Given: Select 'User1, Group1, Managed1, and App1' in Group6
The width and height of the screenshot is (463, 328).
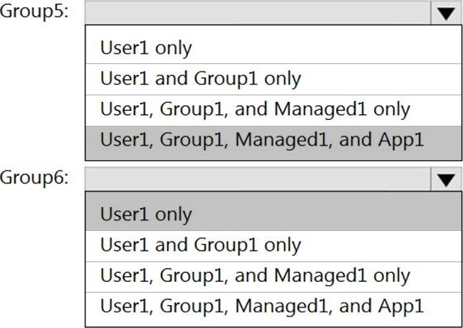Looking at the screenshot, I should [x=274, y=309].
